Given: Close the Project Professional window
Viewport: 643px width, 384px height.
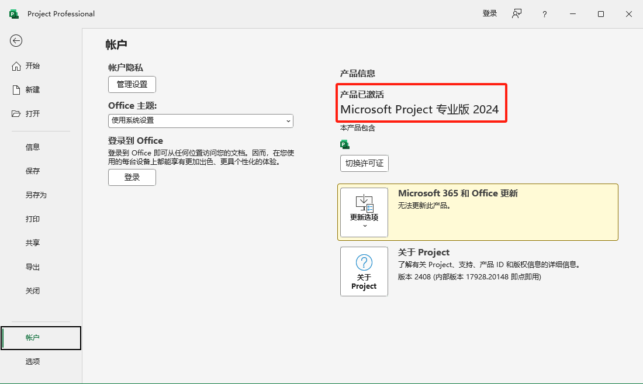Looking at the screenshot, I should [628, 14].
